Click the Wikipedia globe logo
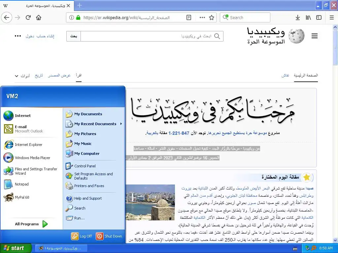The width and height of the screenshot is (338, 253). (x=297, y=36)
